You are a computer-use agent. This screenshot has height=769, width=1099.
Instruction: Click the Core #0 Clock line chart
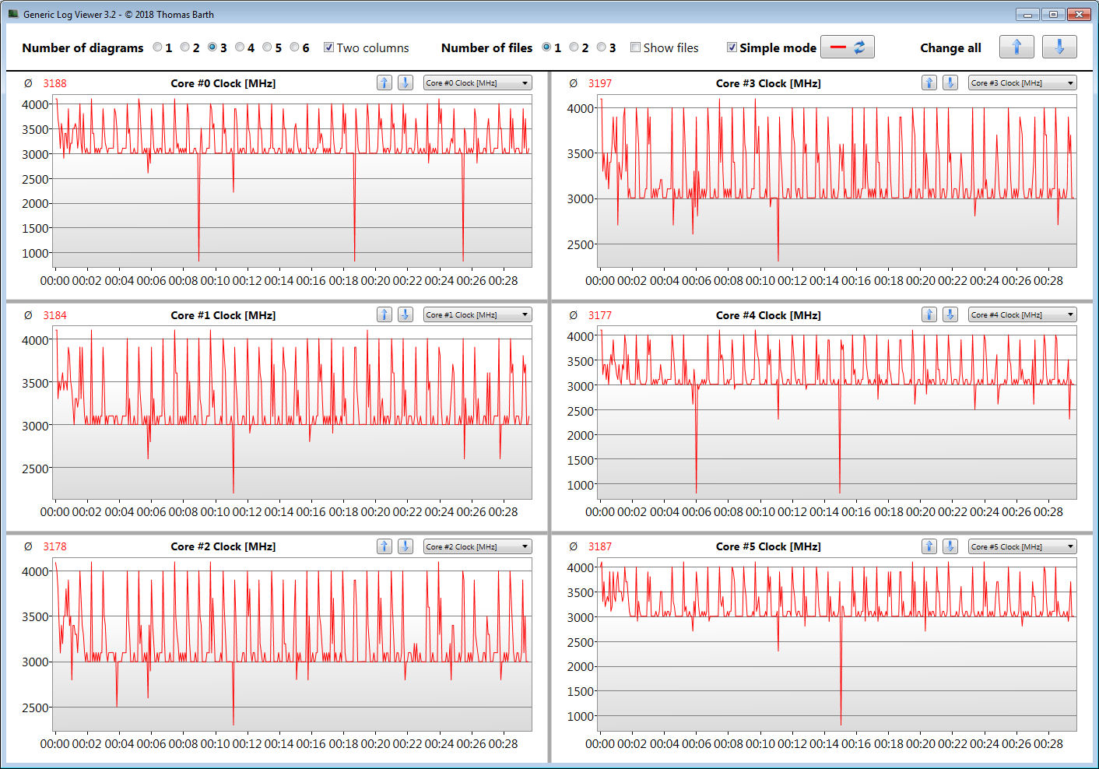(x=292, y=181)
